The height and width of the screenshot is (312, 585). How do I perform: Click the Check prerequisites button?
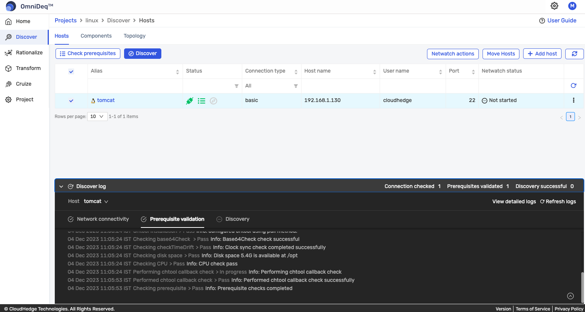click(x=88, y=54)
